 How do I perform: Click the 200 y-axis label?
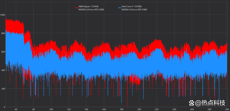tap(3, 88)
